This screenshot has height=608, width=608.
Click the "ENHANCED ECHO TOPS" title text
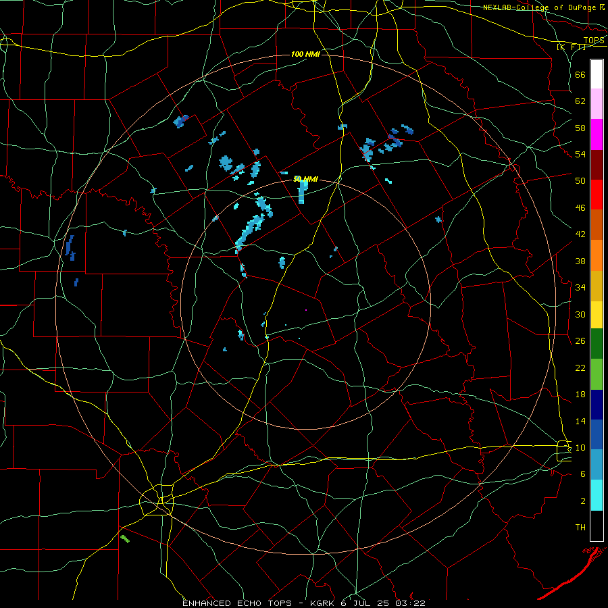[237, 603]
